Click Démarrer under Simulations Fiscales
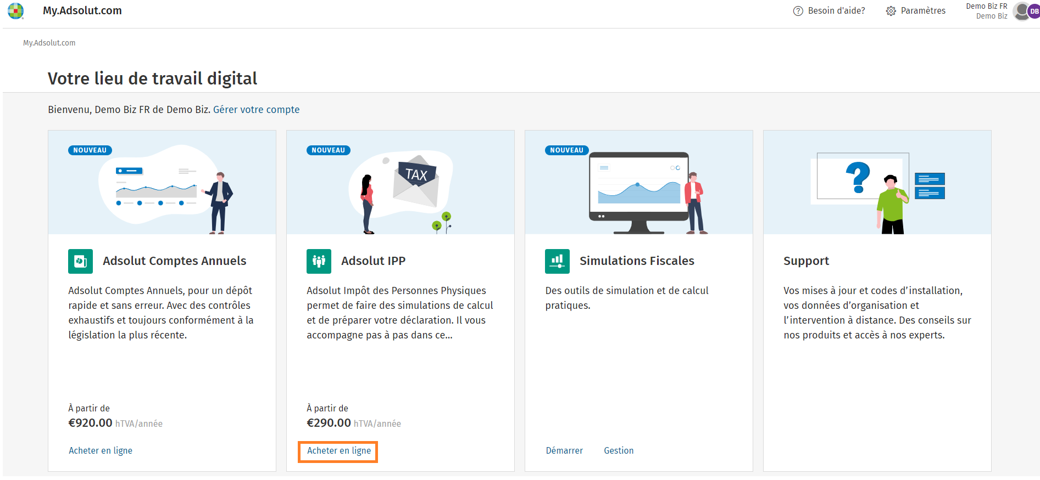Screen dimensions: 1040x480 click(564, 450)
